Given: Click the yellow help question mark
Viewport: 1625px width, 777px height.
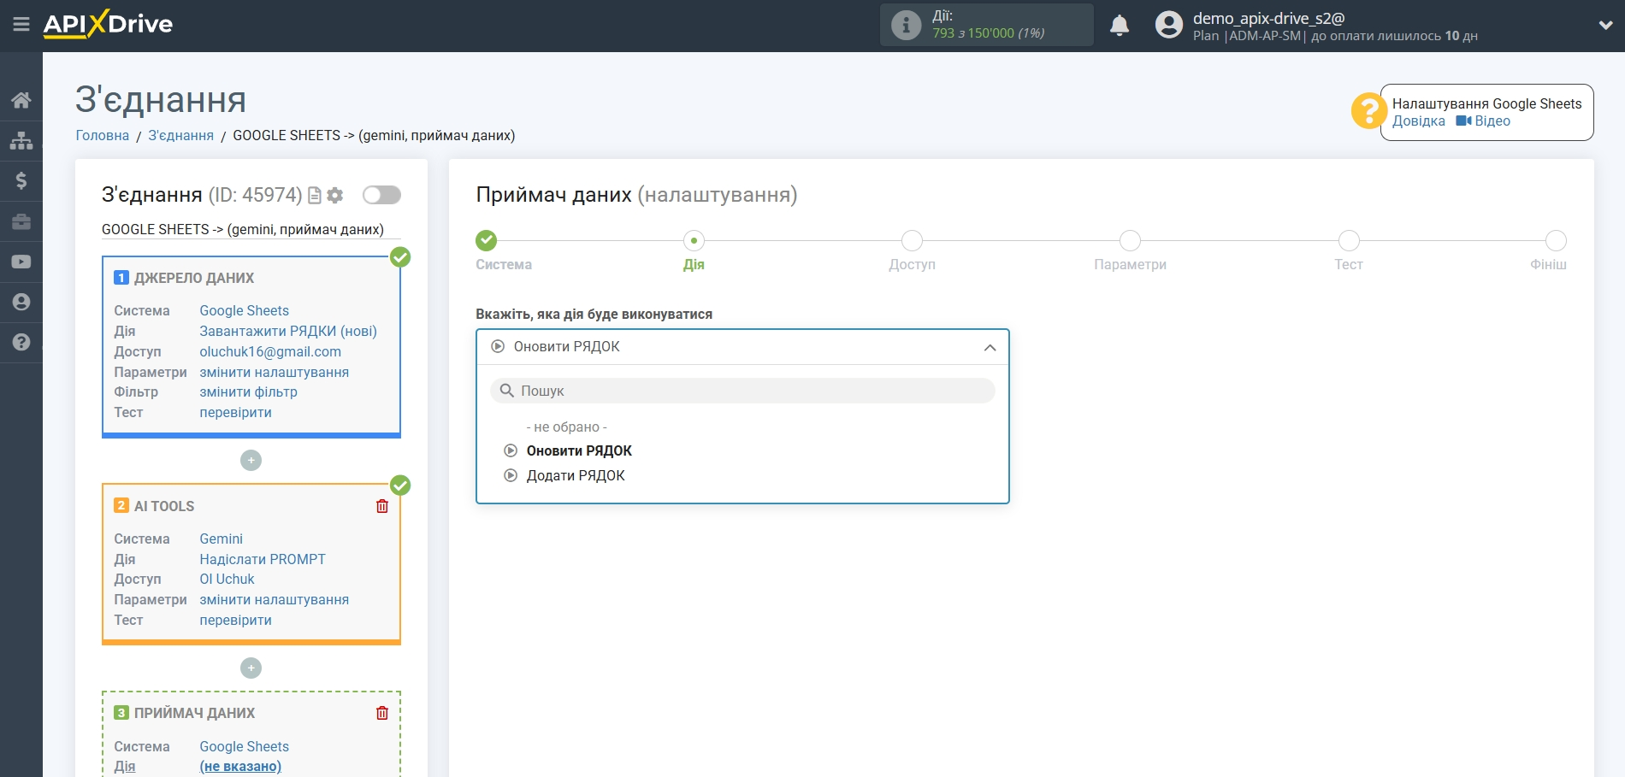Looking at the screenshot, I should [1368, 111].
